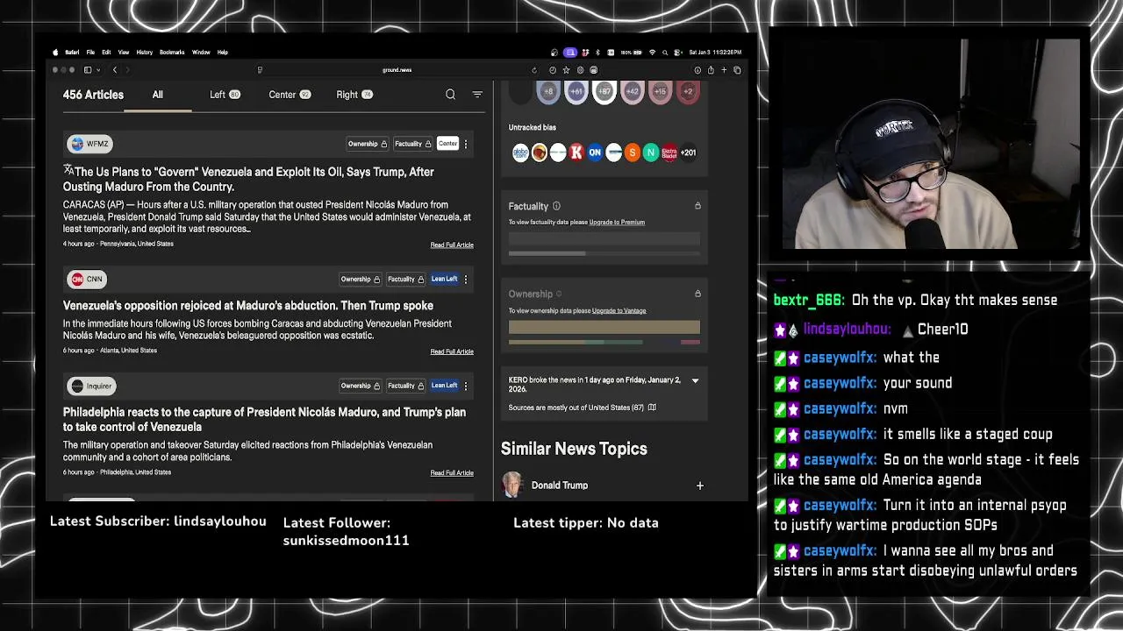Screen dimensions: 1123x631
Task: Select the Left articles tab
Action: pos(225,95)
